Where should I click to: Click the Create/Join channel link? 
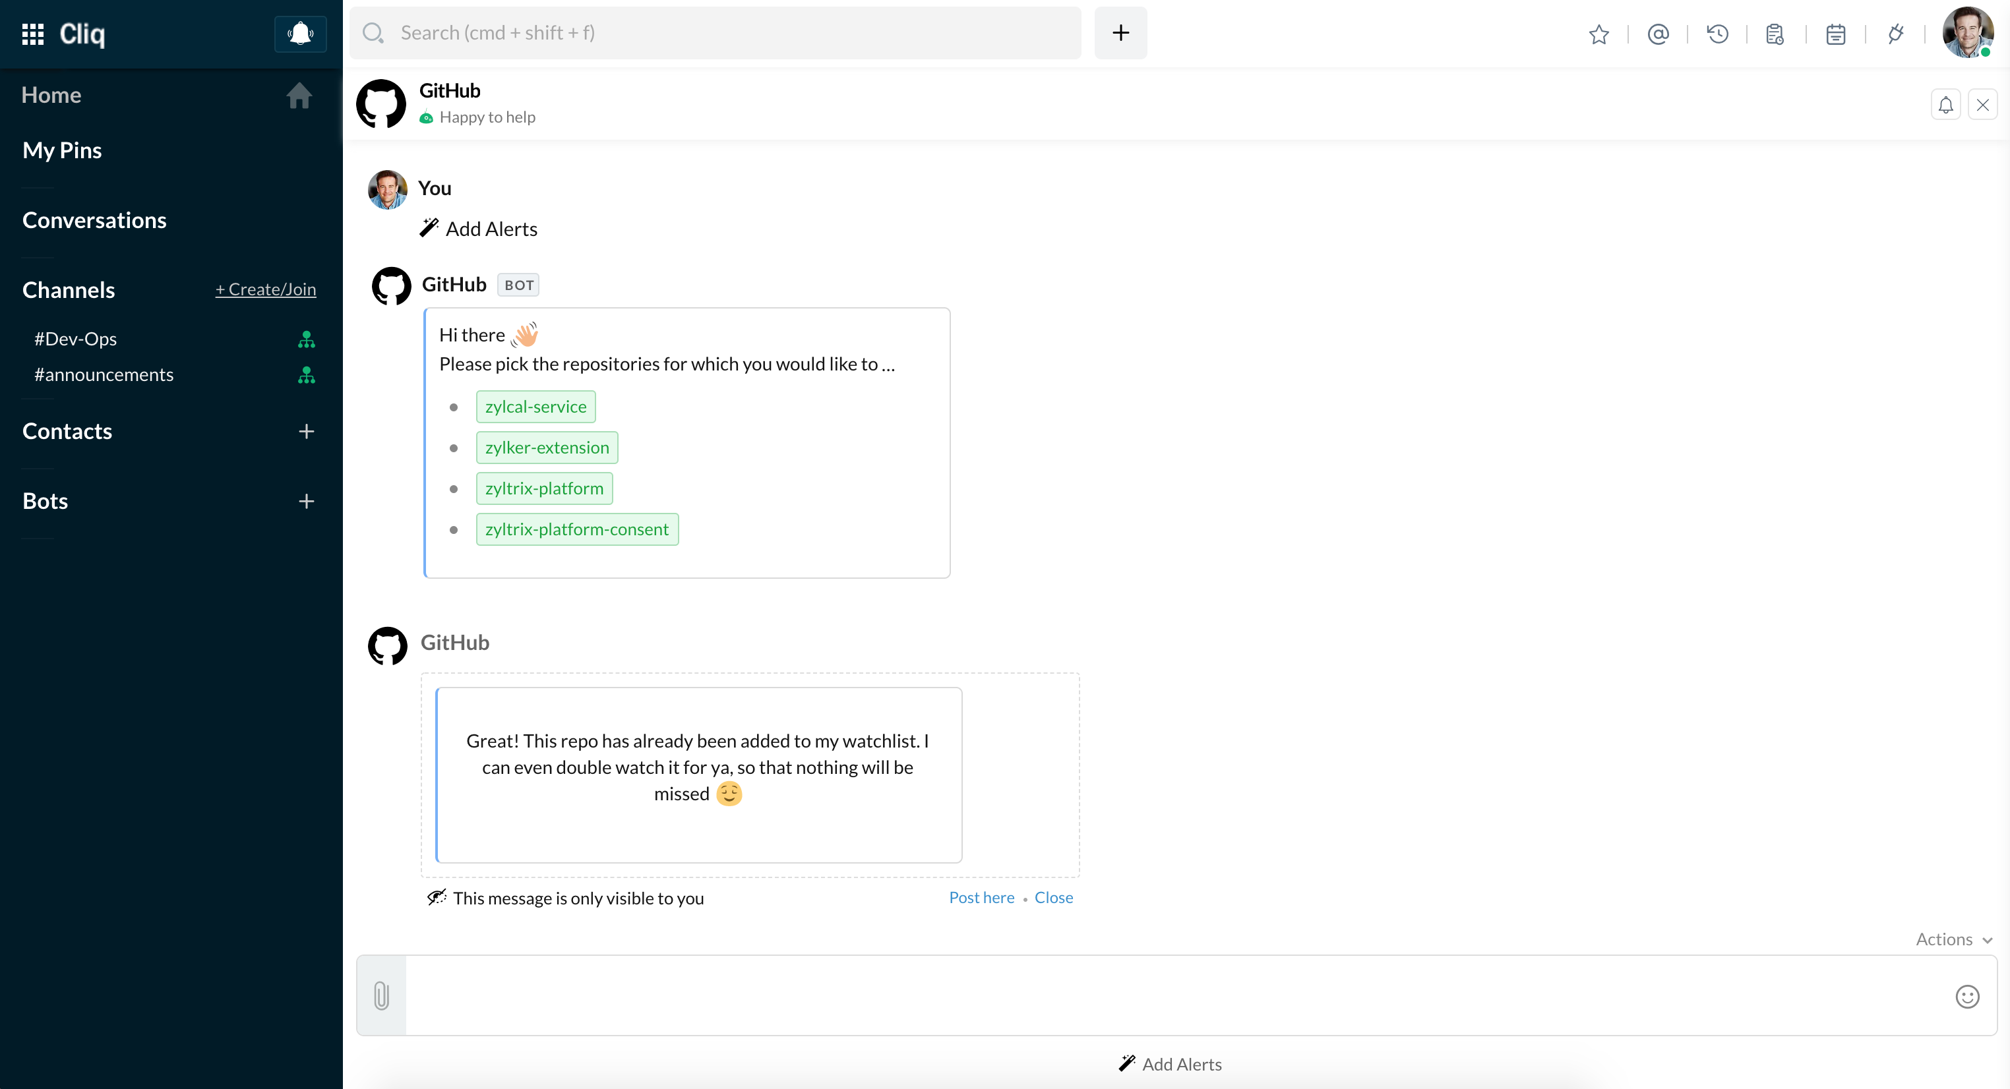point(265,289)
